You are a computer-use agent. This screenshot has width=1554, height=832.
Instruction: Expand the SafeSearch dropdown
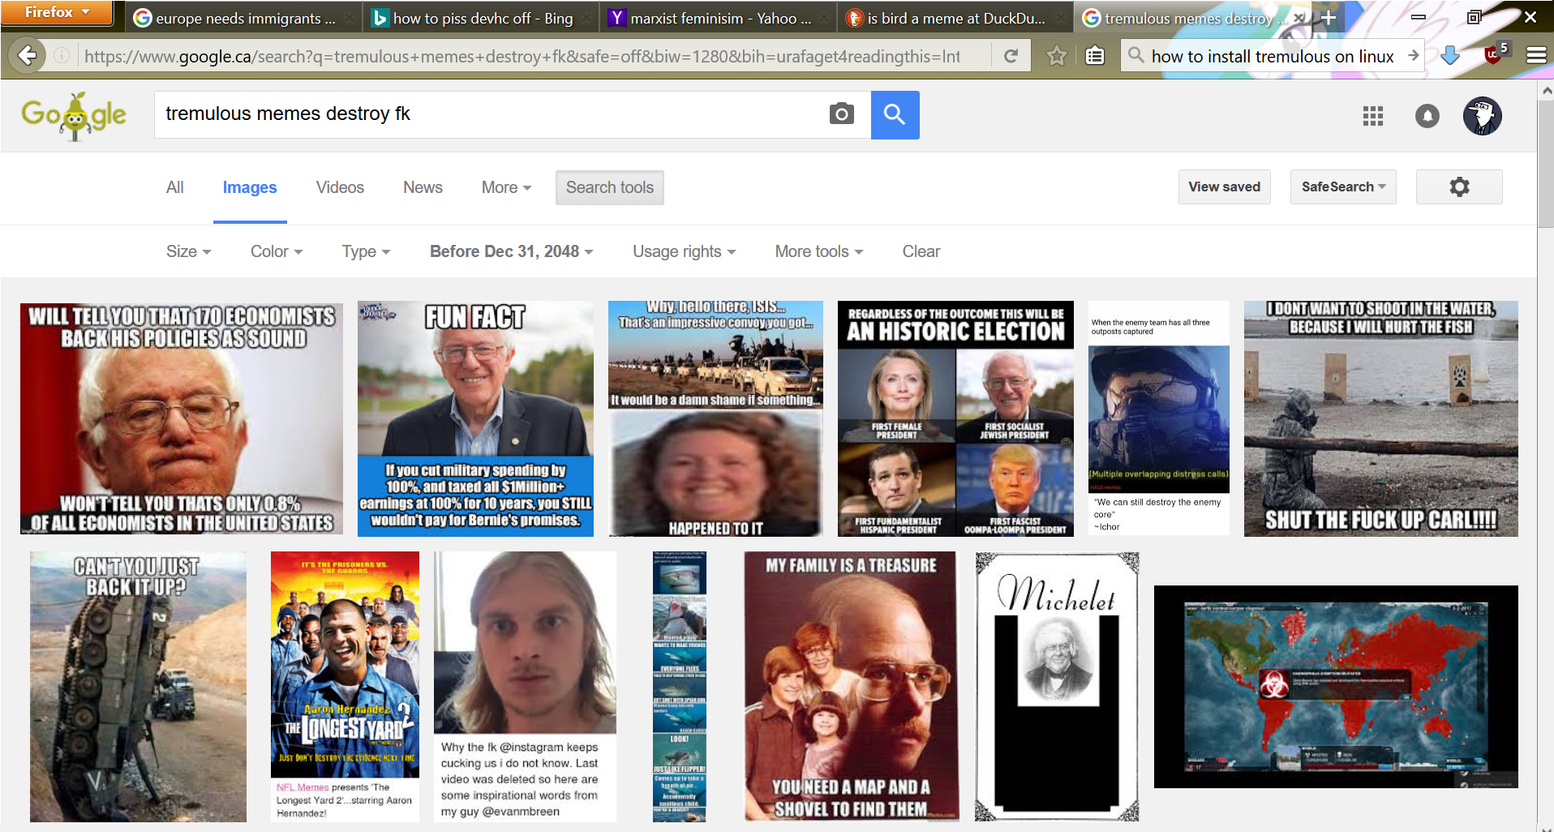tap(1342, 187)
